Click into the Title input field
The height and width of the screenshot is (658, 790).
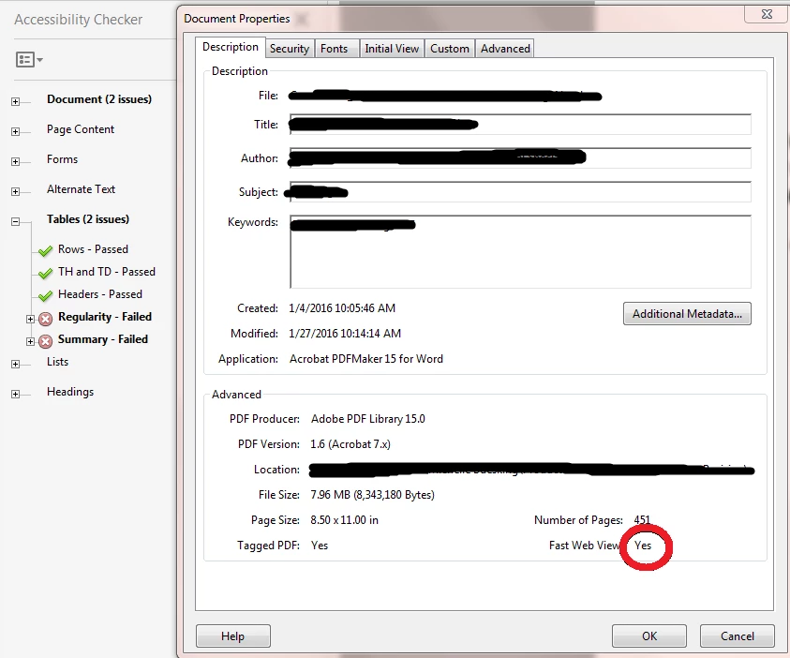520,125
